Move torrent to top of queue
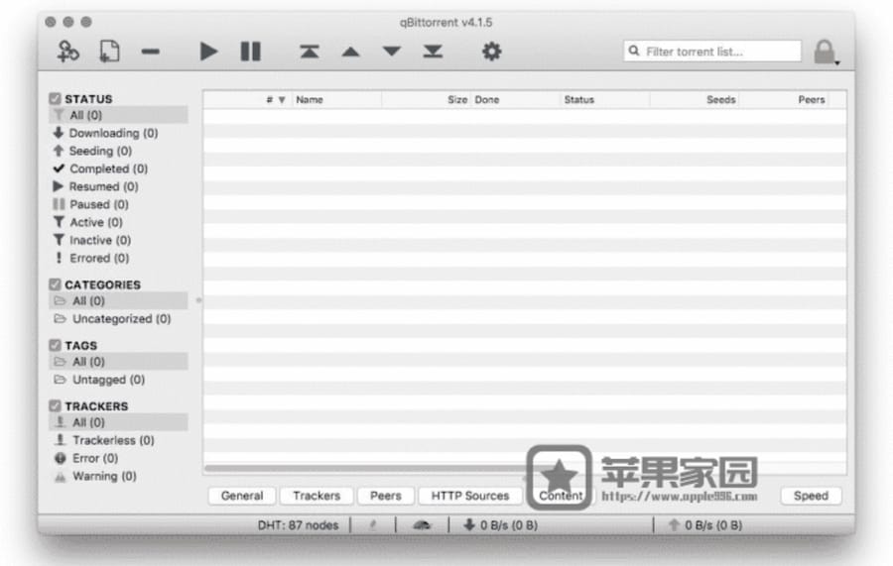The image size is (893, 566). pos(310,52)
